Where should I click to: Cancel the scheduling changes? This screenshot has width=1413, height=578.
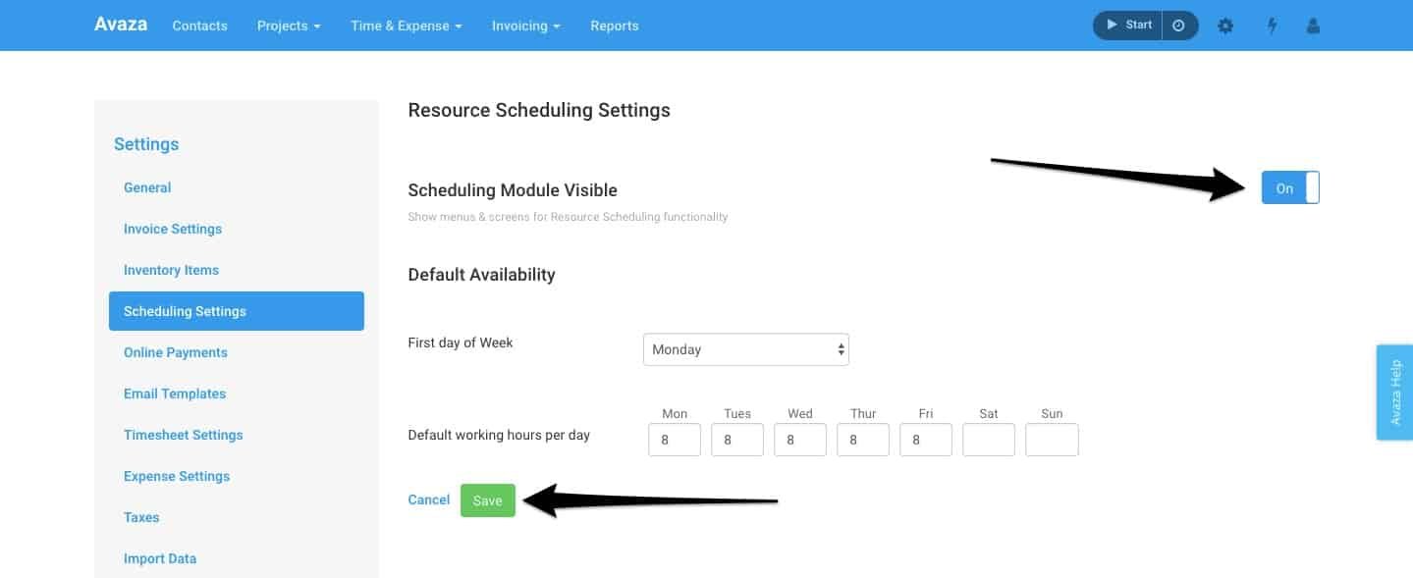coord(428,499)
